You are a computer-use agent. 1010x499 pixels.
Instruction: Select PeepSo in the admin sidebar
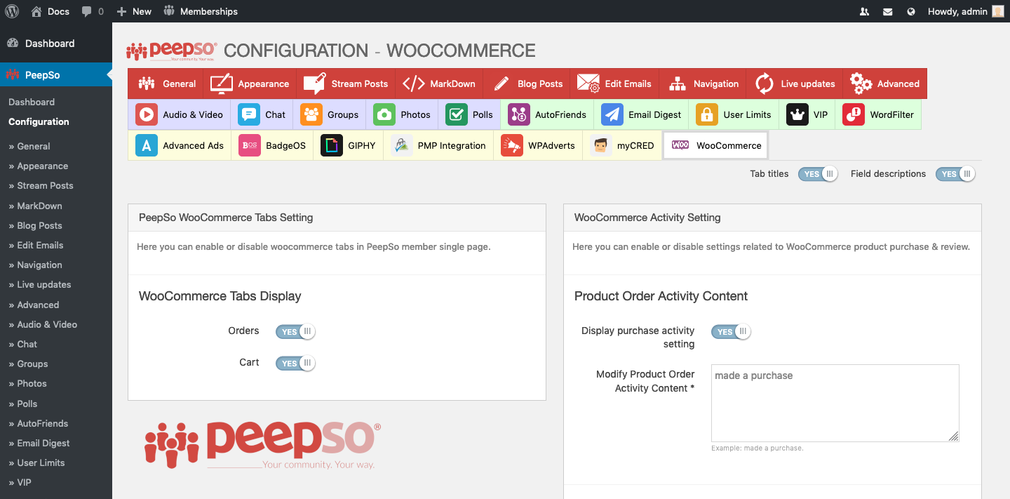coord(56,74)
